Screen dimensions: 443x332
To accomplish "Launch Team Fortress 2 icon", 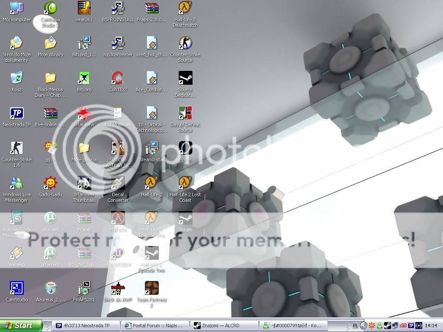I will pos(152,288).
